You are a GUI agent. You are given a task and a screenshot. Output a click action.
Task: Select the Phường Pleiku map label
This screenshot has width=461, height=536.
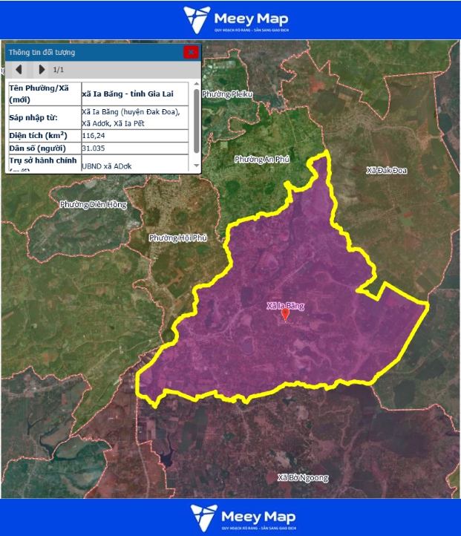coord(227,94)
